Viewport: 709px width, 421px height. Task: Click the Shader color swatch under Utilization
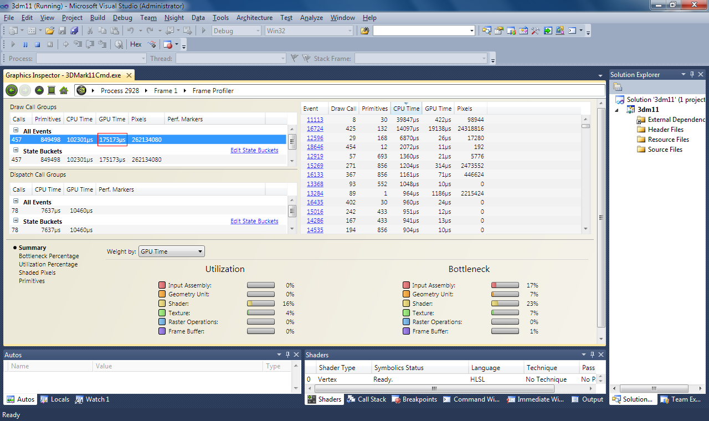[162, 304]
